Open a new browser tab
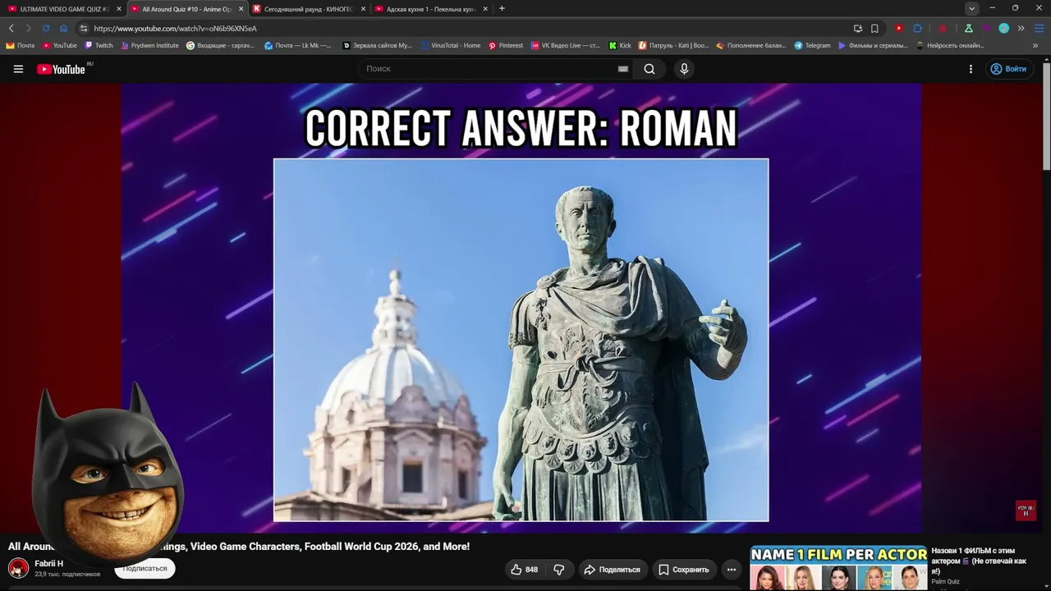The width and height of the screenshot is (1051, 591). click(502, 8)
